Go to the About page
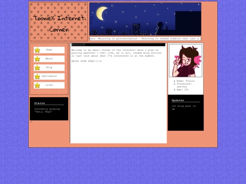Viewport: 246px width, 184px height. coord(49,59)
